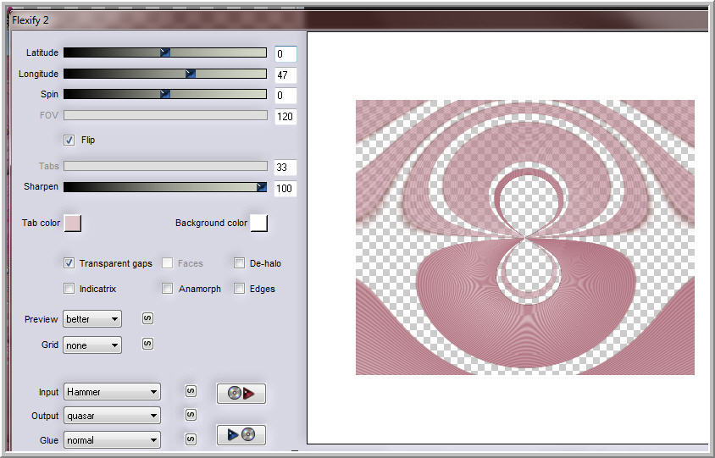Click the Sharpen value field showing 100
This screenshot has width=715, height=458.
(x=285, y=188)
